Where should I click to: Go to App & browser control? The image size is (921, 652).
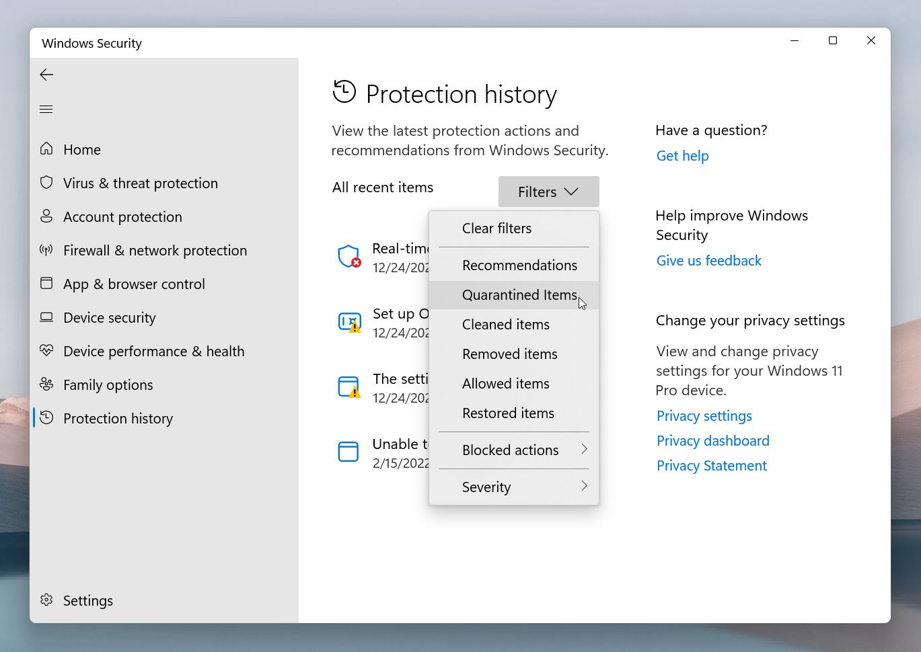coord(134,284)
